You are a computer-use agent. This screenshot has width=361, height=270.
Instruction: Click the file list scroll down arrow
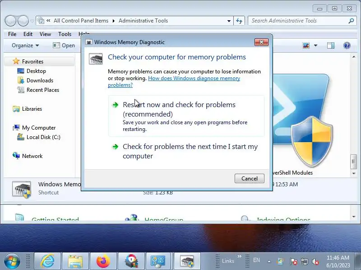pyautogui.click(x=354, y=174)
